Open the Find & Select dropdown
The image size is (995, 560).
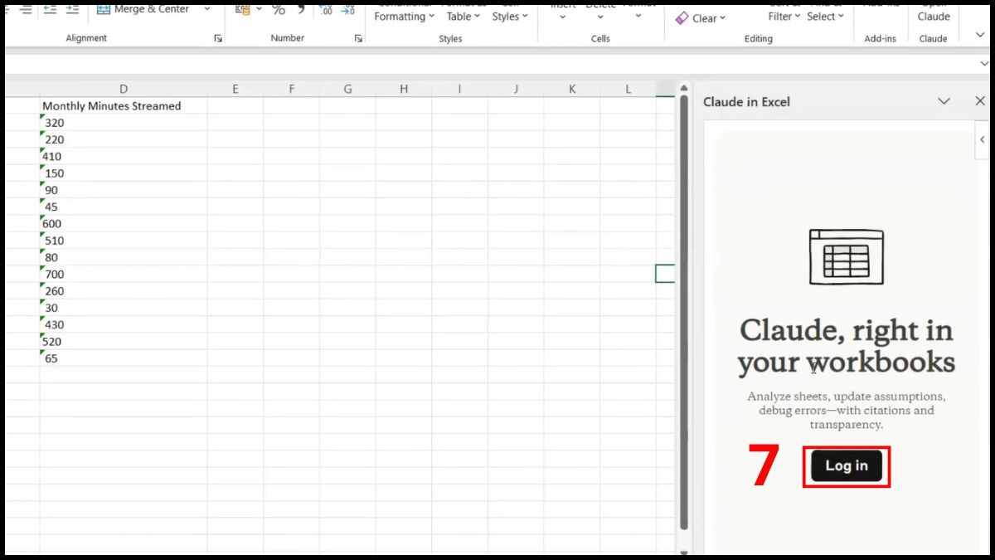(824, 12)
